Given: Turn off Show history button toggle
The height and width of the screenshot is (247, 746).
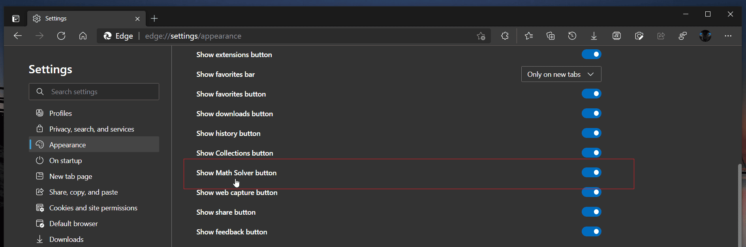Looking at the screenshot, I should coord(591,133).
